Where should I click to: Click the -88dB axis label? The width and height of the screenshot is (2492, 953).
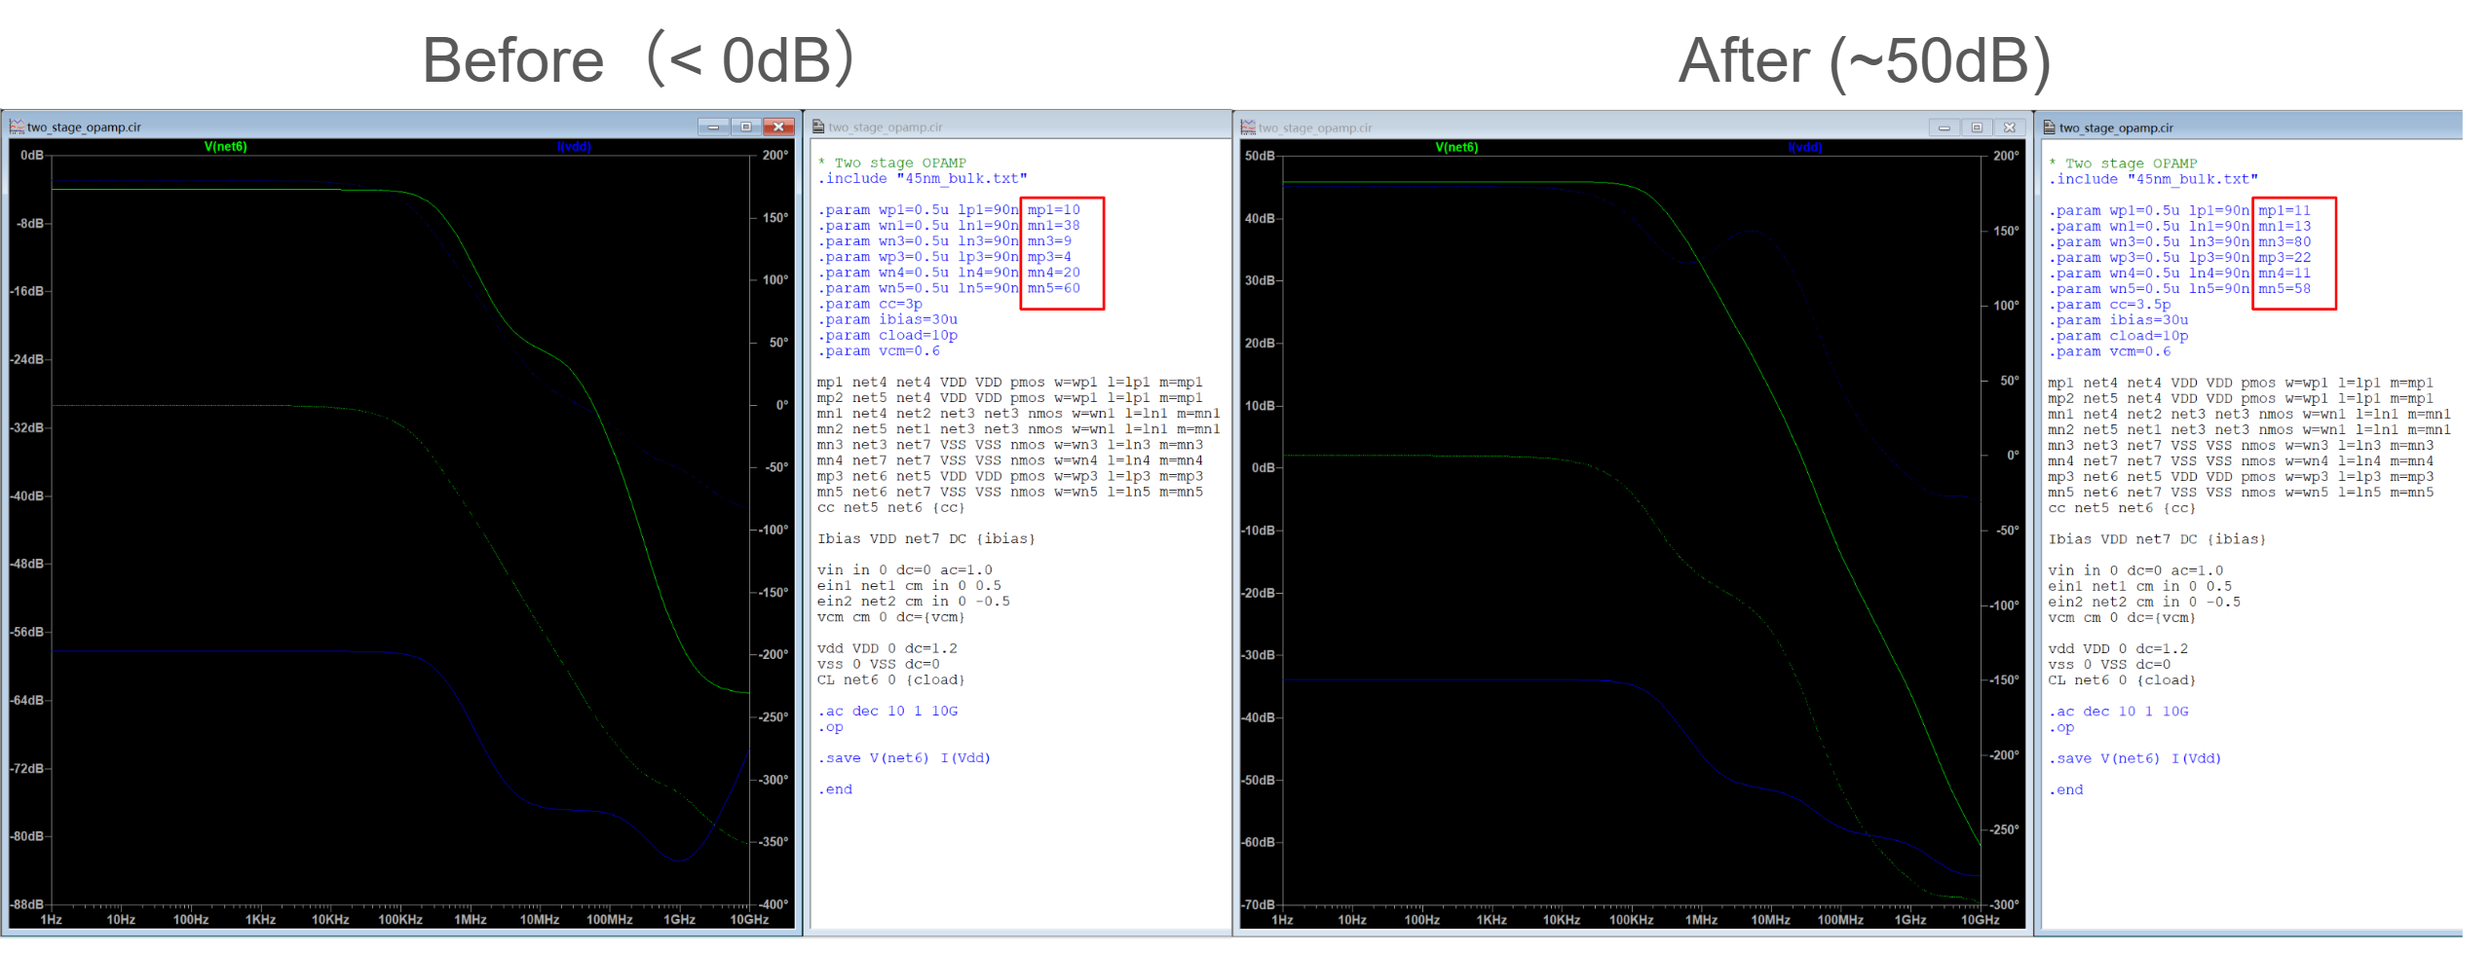pyautogui.click(x=26, y=905)
